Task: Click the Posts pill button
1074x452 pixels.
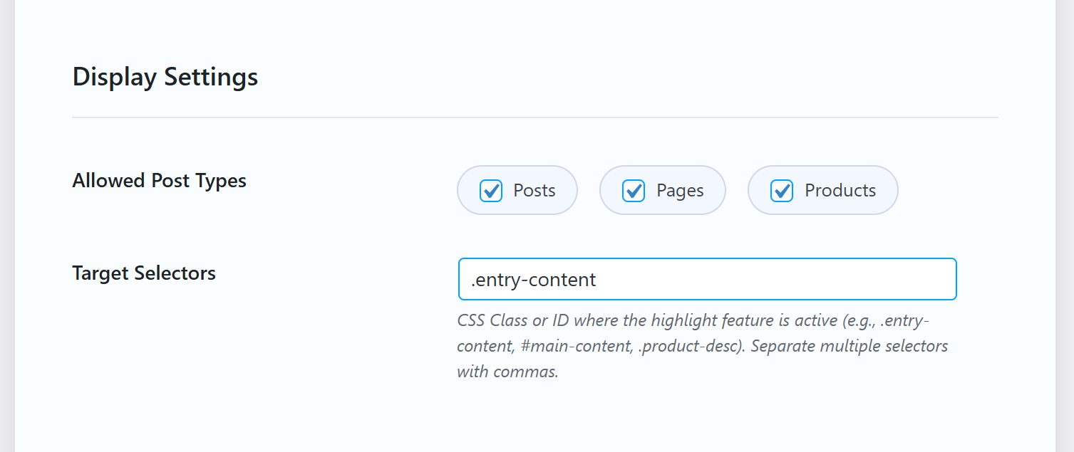Action: [x=517, y=190]
